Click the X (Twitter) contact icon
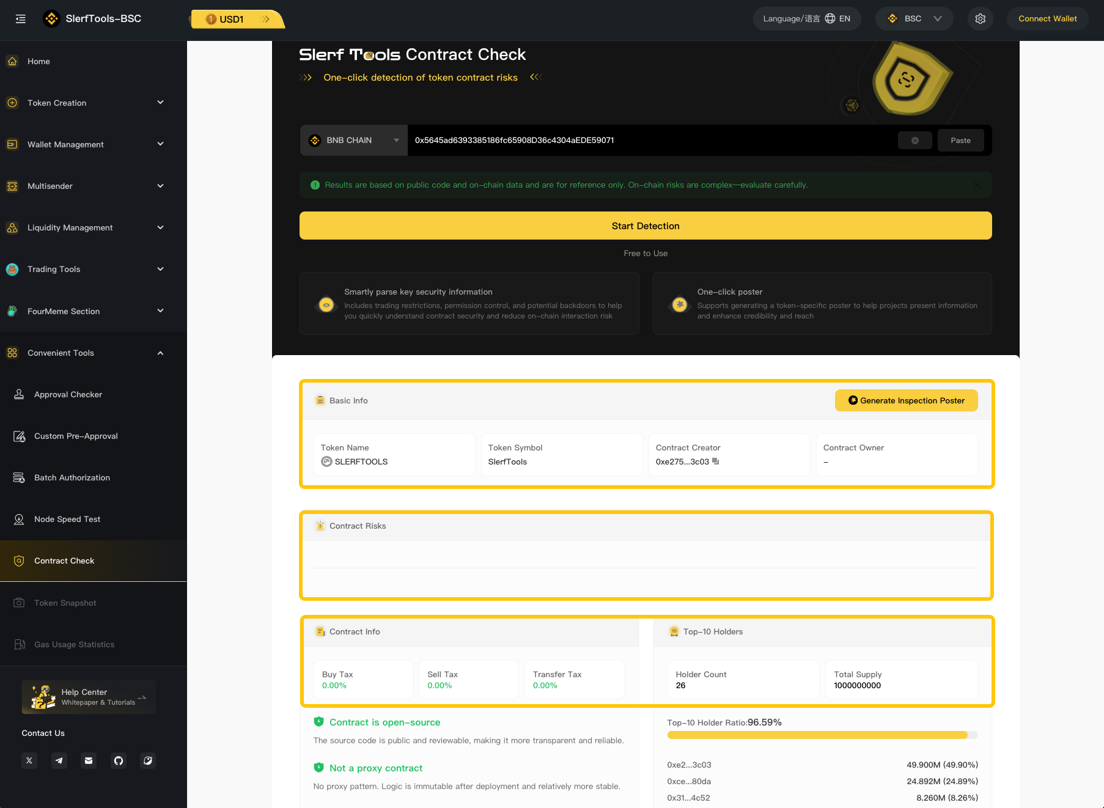Screen dimensions: 1104x808 (x=29, y=760)
